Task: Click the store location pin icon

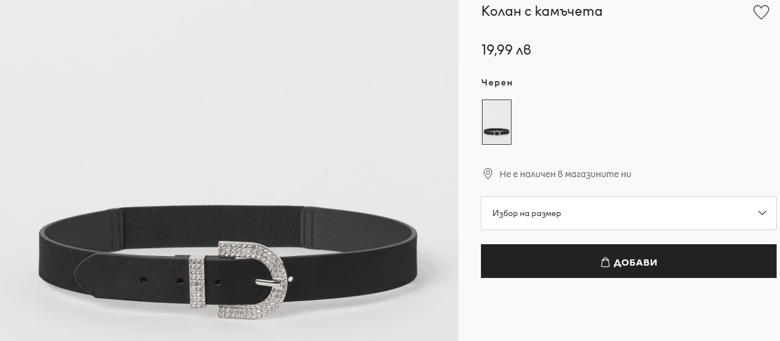Action: (488, 174)
